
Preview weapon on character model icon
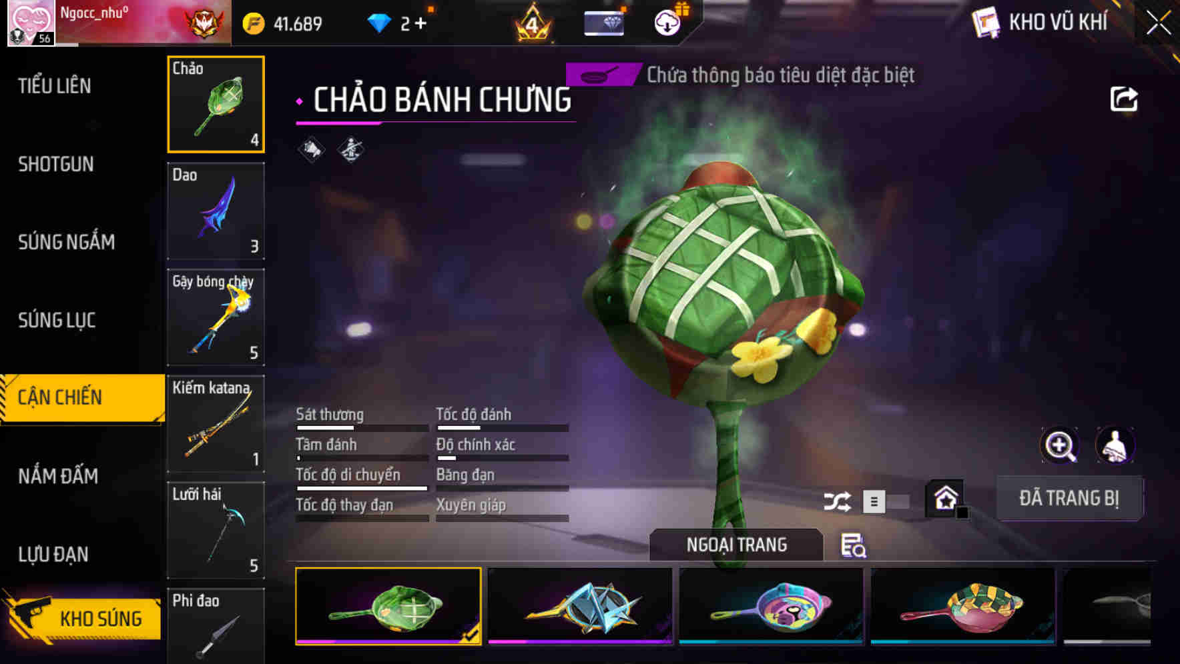(x=1115, y=446)
